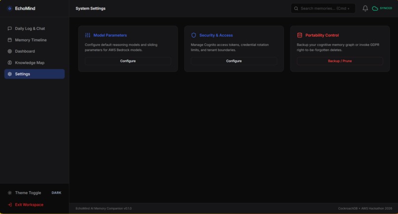Click the Settings gear icon in sidebar
The width and height of the screenshot is (398, 214).
coord(10,74)
